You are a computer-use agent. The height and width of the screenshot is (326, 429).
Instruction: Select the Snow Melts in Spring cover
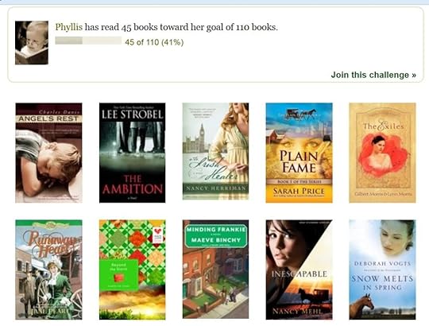pos(382,270)
